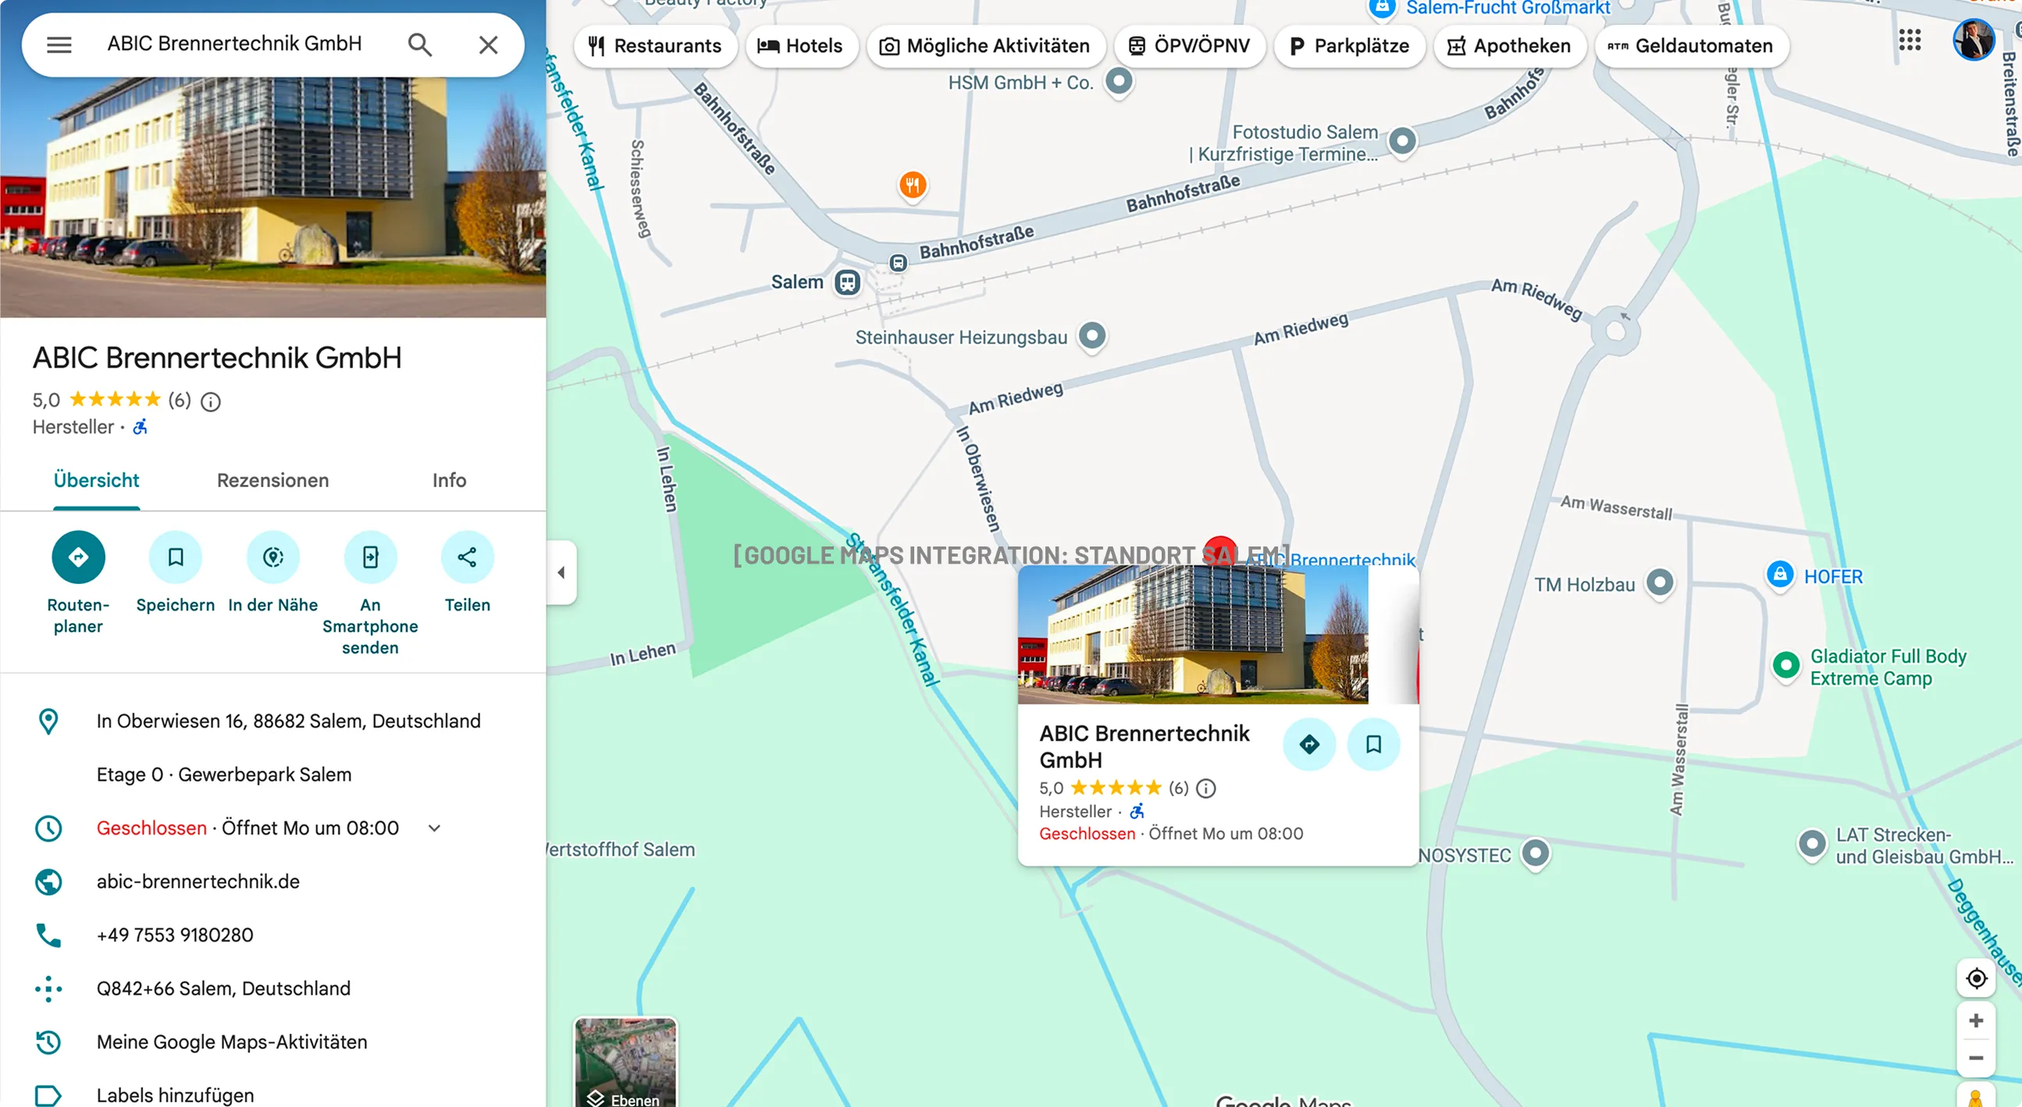Click directions icon in map popup card

[1309, 743]
